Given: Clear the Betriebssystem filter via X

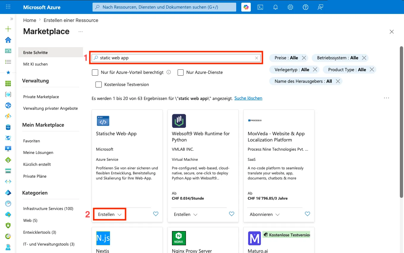Looking at the screenshot, I should (x=364, y=58).
